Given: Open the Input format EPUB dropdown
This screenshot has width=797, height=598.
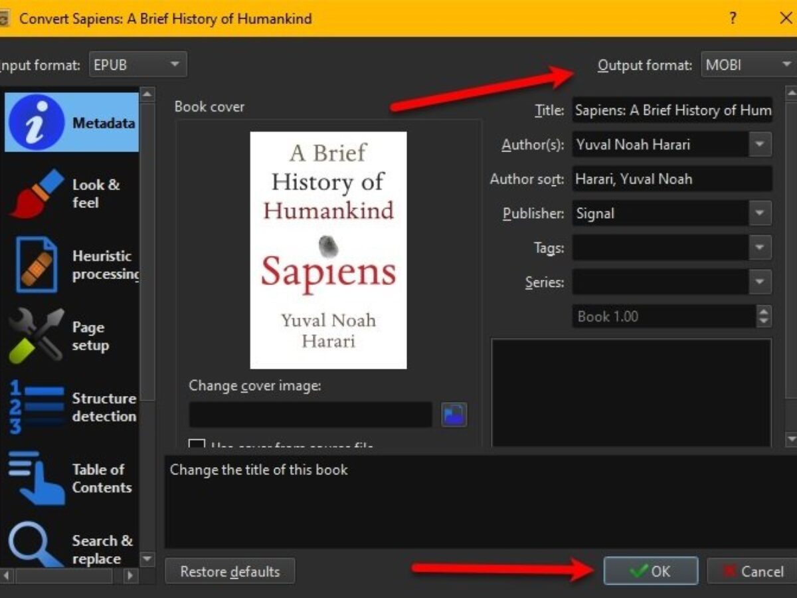Looking at the screenshot, I should [137, 65].
